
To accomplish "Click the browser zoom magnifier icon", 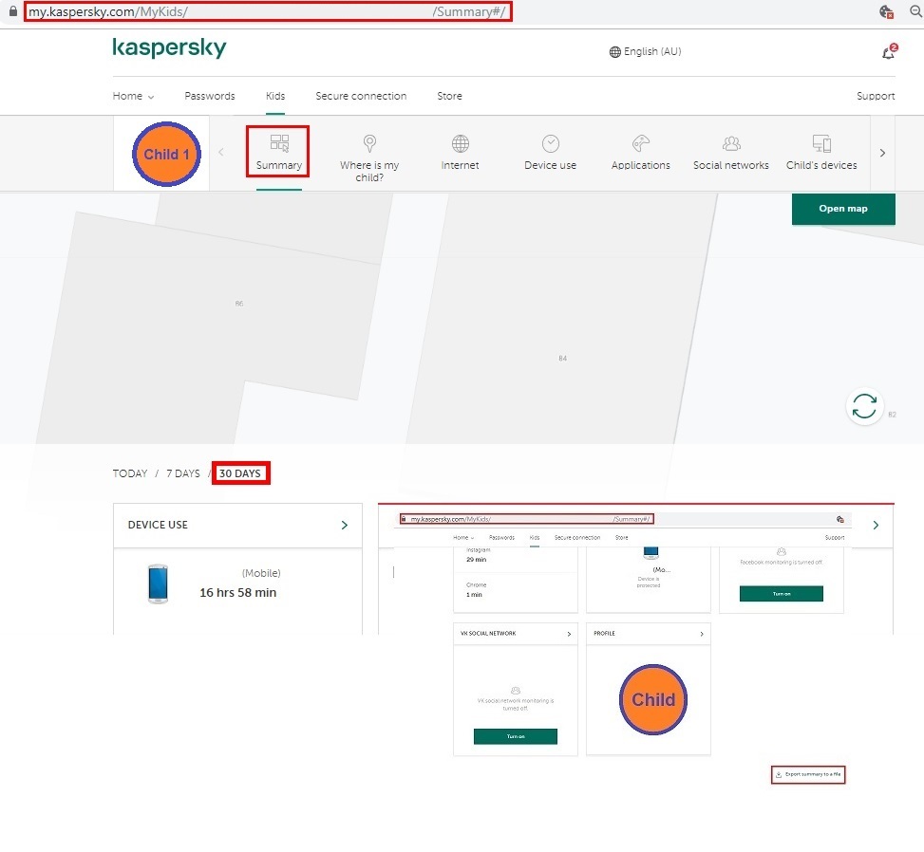I will click(915, 11).
